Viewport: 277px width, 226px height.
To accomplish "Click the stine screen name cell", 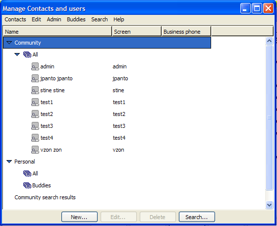I will pyautogui.click(x=118, y=90).
